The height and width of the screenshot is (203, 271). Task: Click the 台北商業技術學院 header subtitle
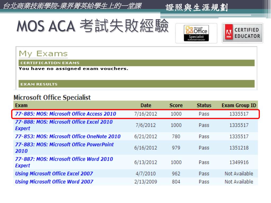click(x=73, y=6)
